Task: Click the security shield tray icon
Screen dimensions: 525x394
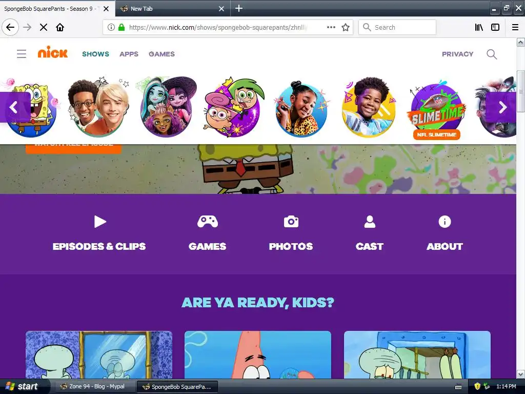Action: coord(477,386)
